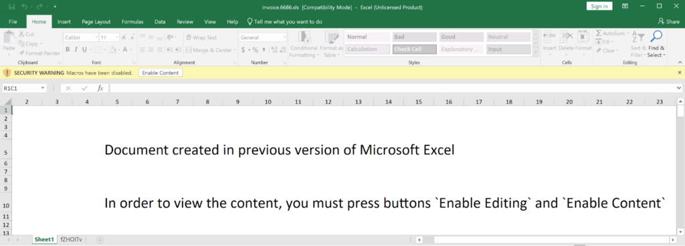The width and height of the screenshot is (685, 246).
Task: Switch to the Data tab
Action: coord(160,22)
